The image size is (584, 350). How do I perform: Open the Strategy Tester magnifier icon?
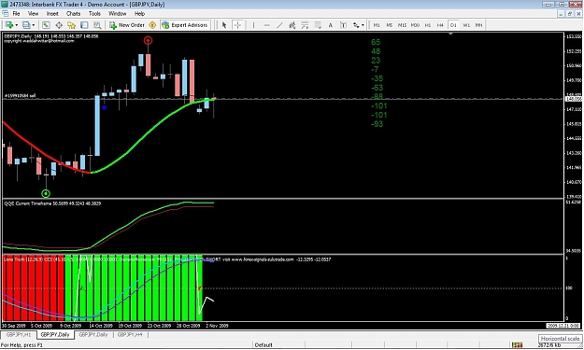(x=97, y=25)
